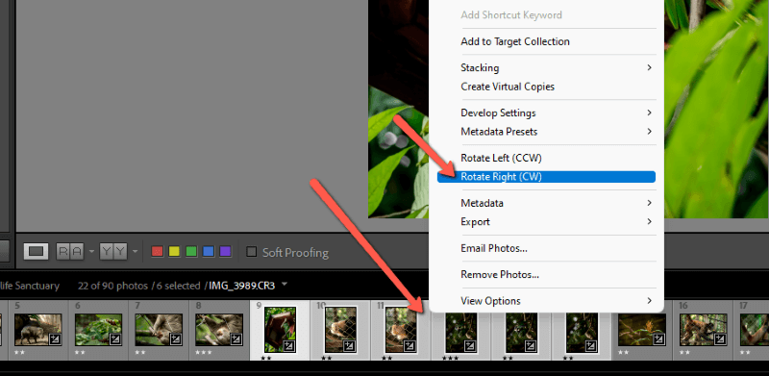The width and height of the screenshot is (769, 376).
Task: Open IMG_3989.CR3 filename dropdown in filmstrip header
Action: coord(285,285)
